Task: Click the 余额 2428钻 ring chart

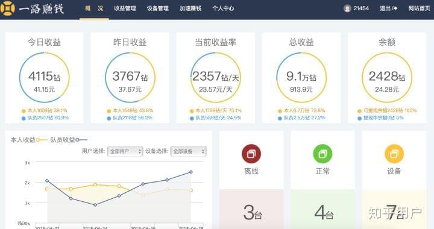Action: (387, 78)
